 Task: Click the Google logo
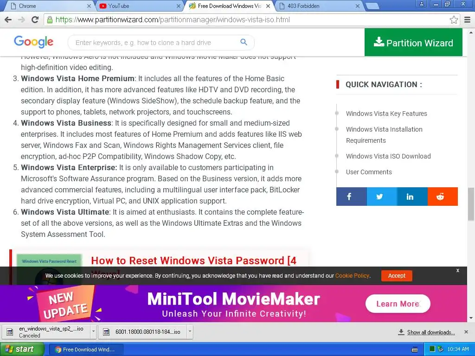tap(33, 42)
